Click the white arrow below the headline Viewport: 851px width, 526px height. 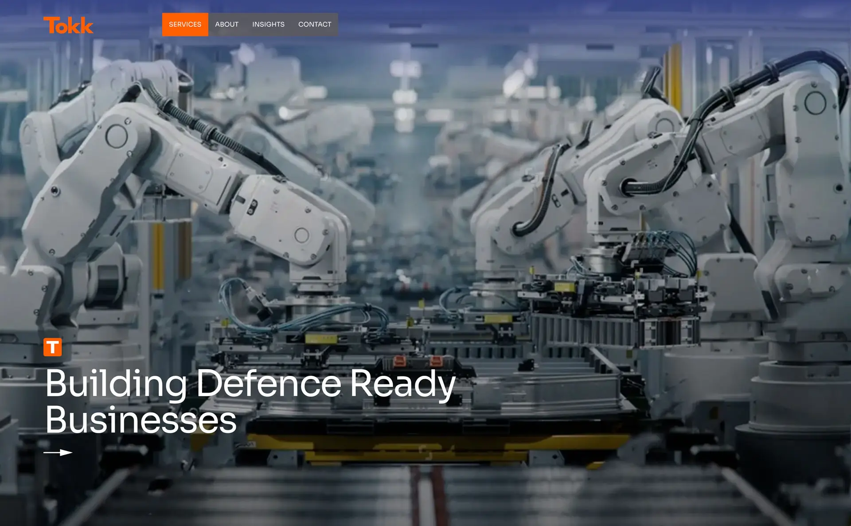pyautogui.click(x=58, y=452)
